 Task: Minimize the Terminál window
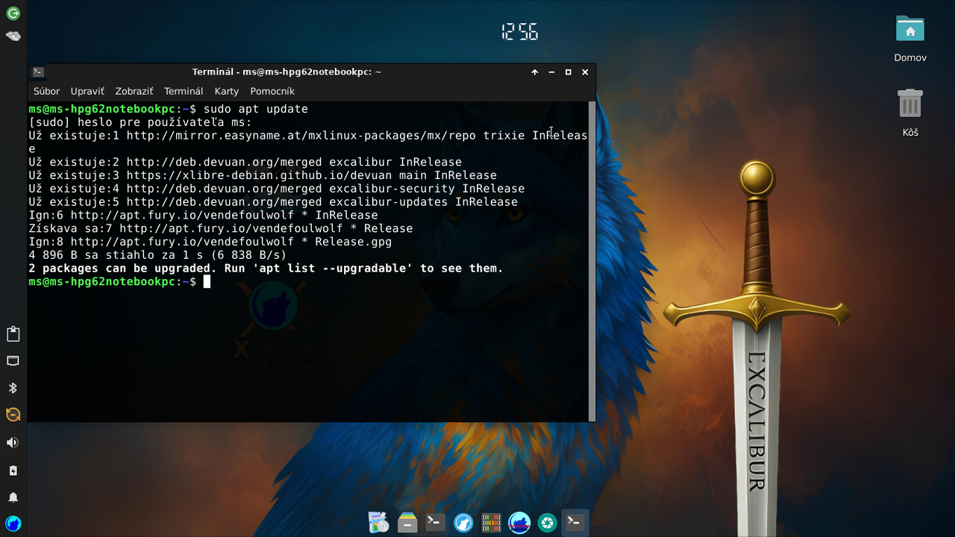pyautogui.click(x=551, y=72)
